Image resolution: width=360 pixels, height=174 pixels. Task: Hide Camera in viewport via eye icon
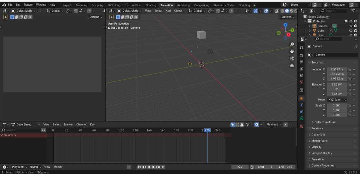(x=351, y=26)
